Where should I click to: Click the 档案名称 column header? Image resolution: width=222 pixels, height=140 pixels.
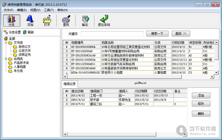(x=127, y=43)
